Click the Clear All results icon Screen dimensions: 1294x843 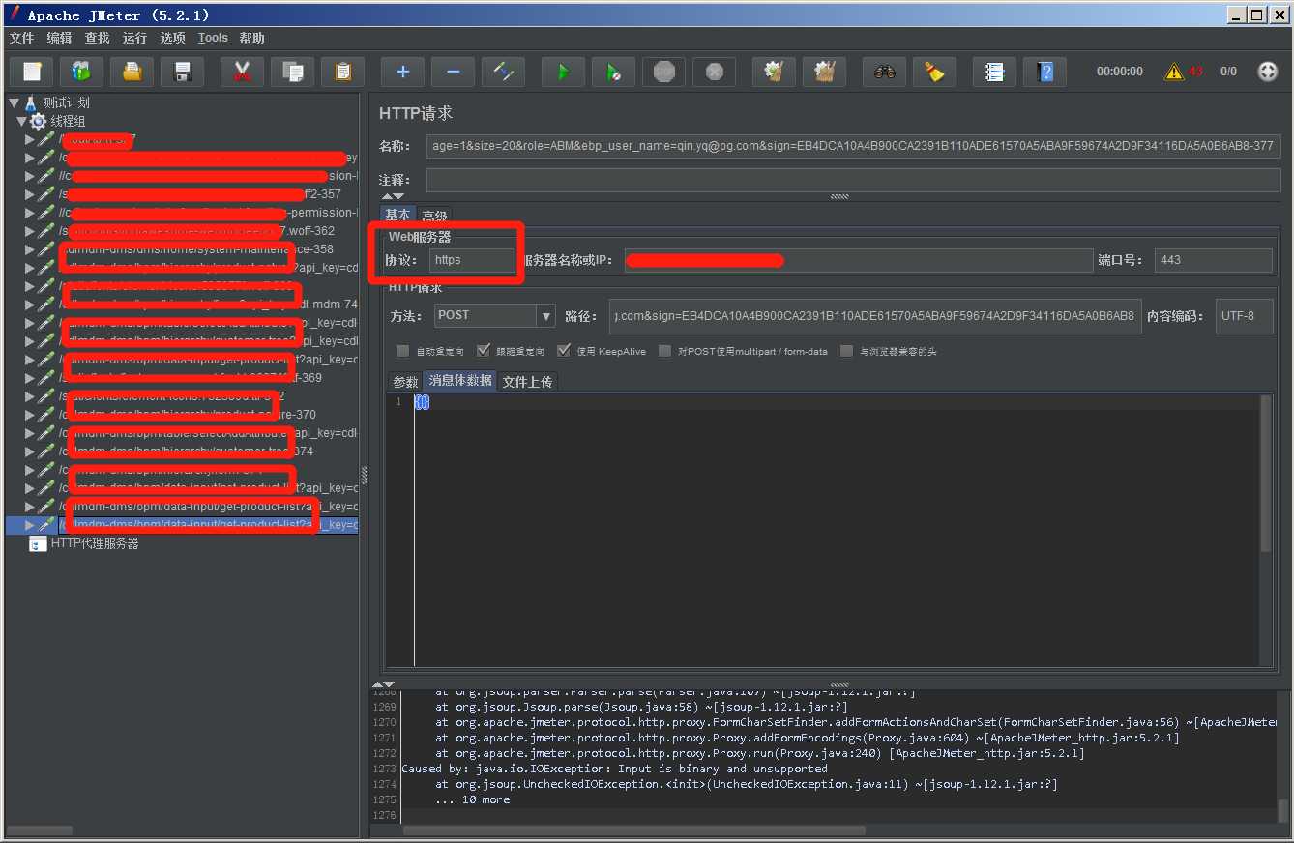pos(824,72)
